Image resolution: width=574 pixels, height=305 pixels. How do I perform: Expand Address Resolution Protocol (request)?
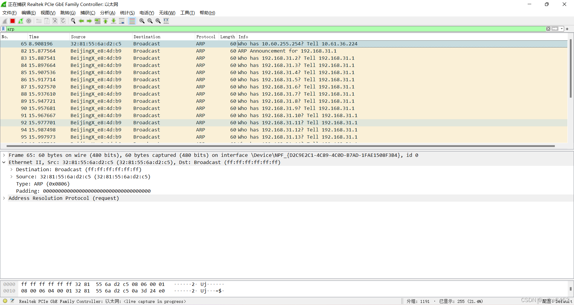[x=4, y=198]
